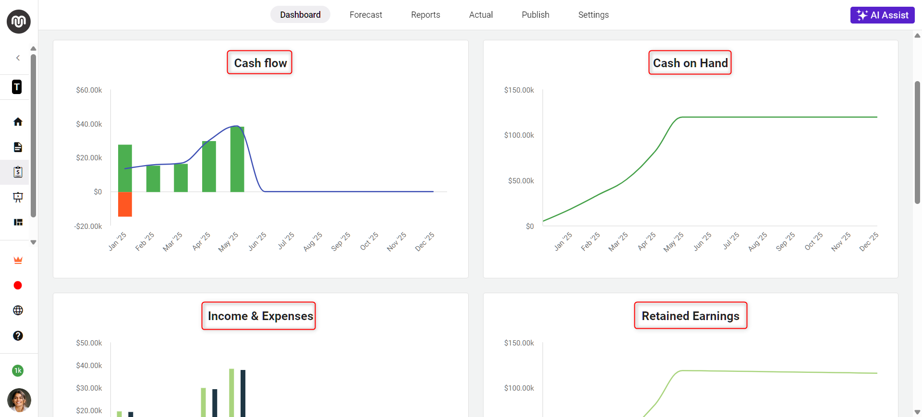
Task: Click the sidebar scroll up arrow
Action: point(33,48)
